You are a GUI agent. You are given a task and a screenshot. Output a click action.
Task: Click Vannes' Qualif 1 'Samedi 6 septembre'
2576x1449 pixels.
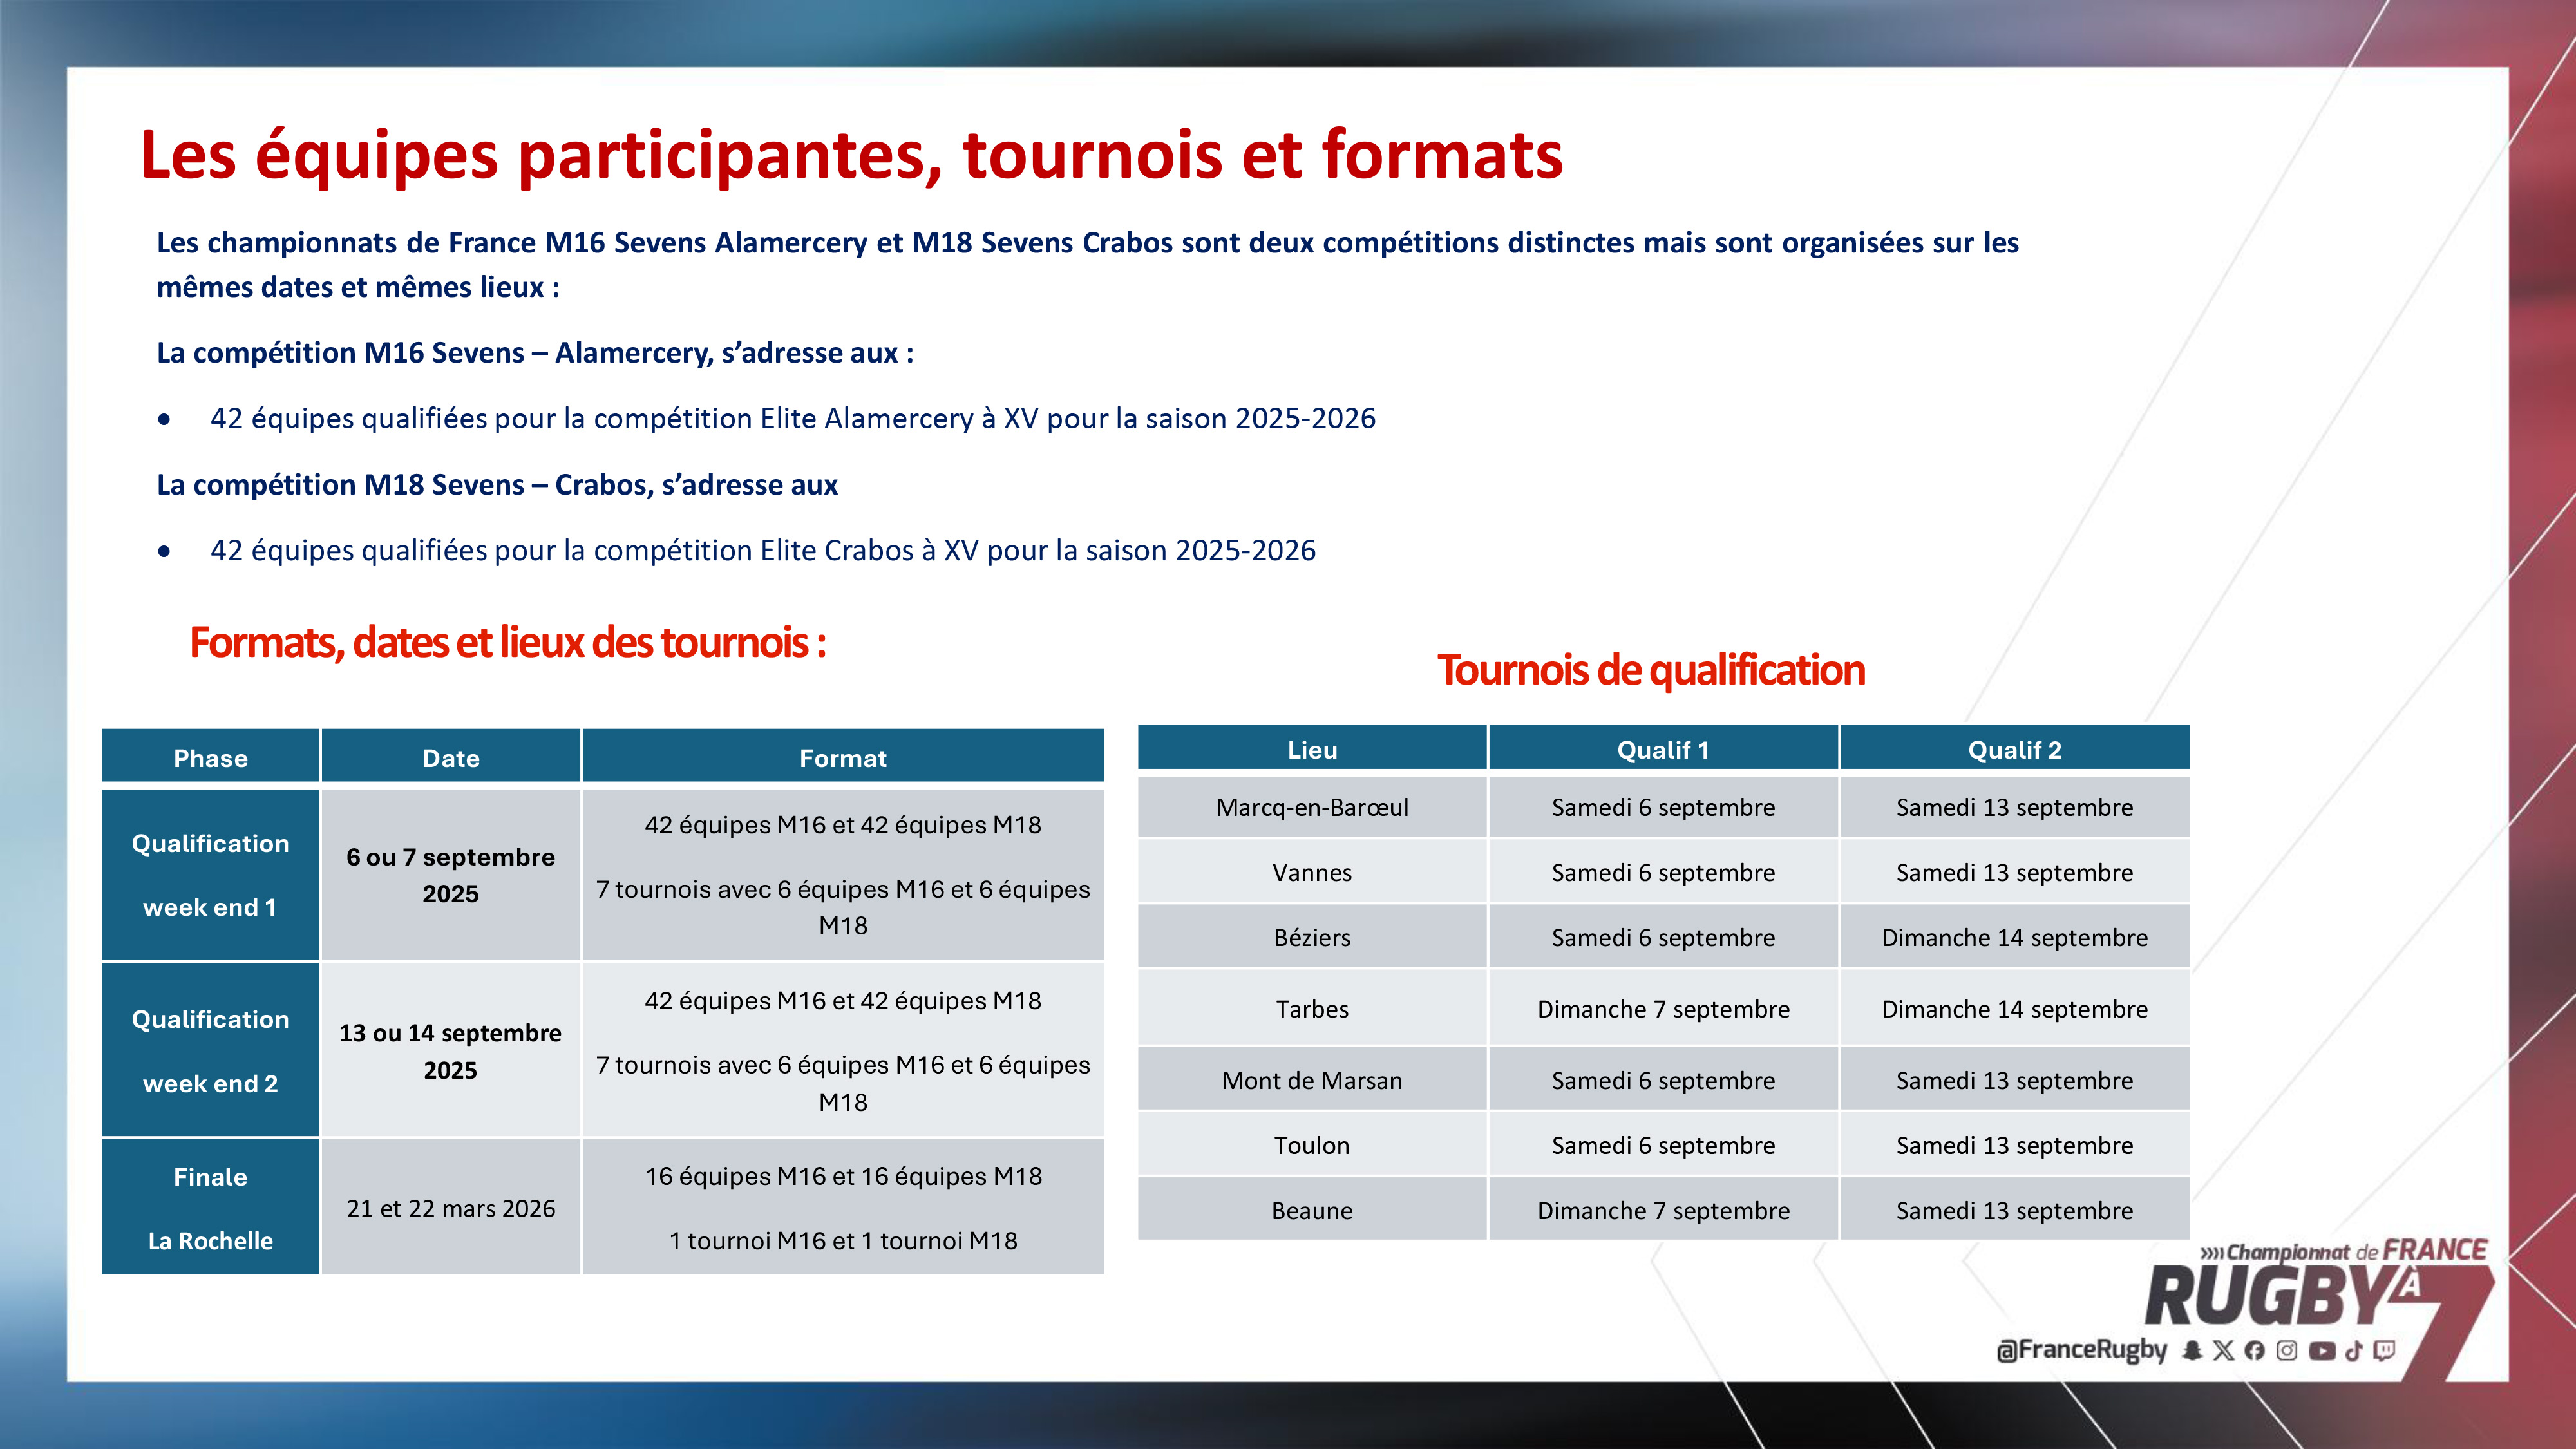click(x=1663, y=872)
